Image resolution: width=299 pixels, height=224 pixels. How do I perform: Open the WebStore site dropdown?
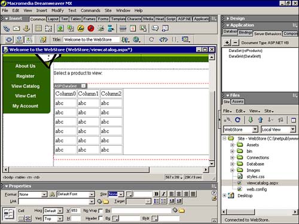click(x=255, y=130)
